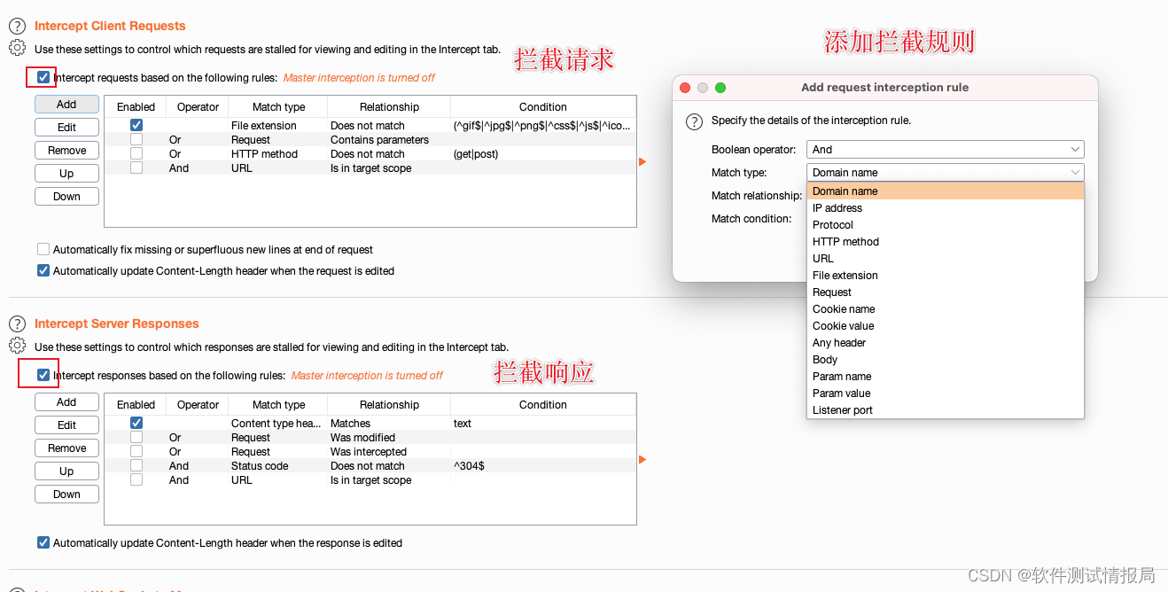Select 'Contains parameters' relationship cell

390,140
